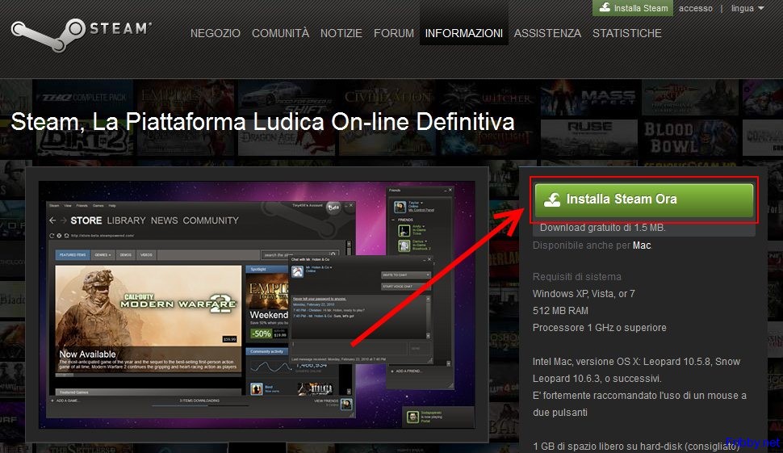The image size is (783, 453).
Task: Click the Steam logo
Action: coord(82,34)
